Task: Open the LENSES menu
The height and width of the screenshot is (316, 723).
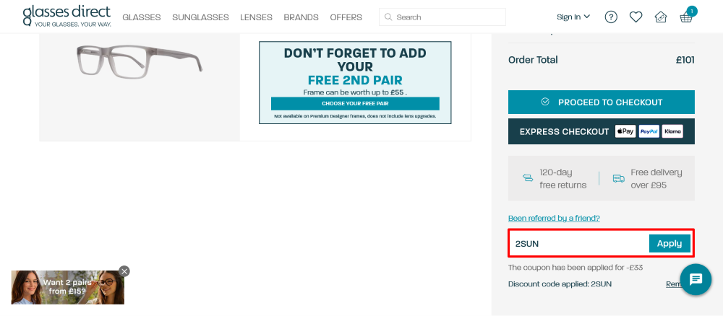Action: point(257,17)
